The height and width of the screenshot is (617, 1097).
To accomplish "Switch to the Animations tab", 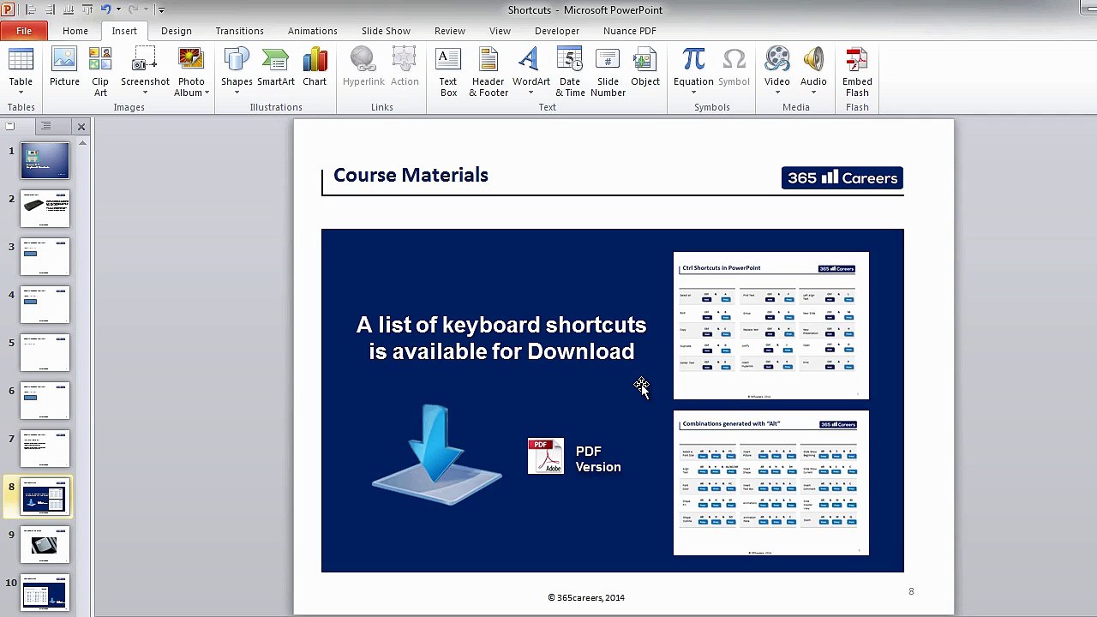I will (313, 31).
